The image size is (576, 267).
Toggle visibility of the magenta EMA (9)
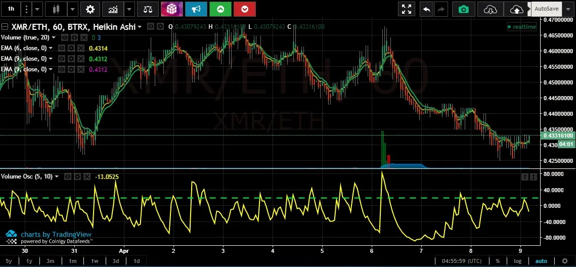62,69
